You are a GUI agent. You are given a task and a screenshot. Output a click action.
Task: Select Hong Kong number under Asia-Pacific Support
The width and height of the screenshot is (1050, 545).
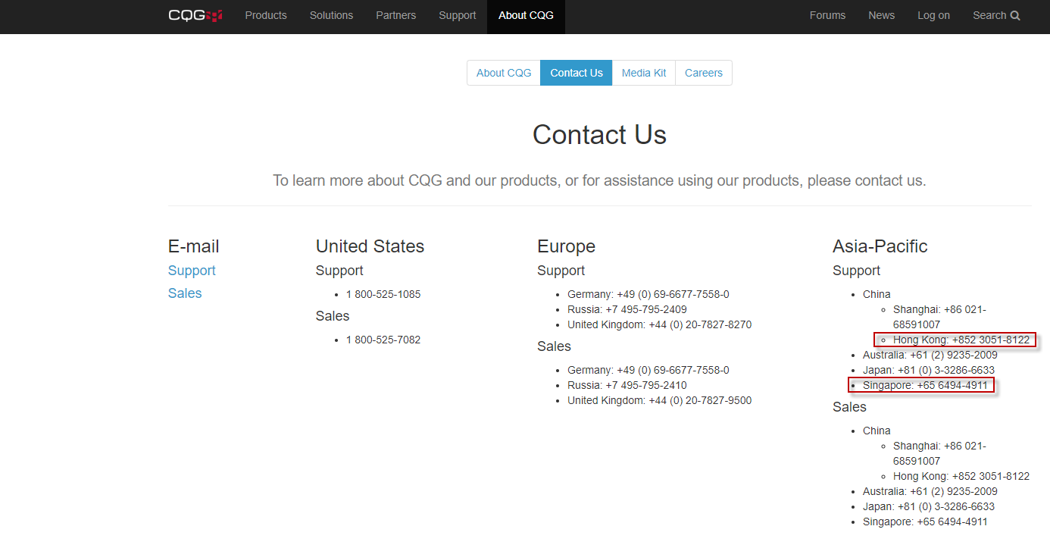tap(961, 340)
